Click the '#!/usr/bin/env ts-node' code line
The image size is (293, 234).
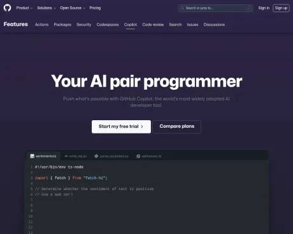click(59, 167)
